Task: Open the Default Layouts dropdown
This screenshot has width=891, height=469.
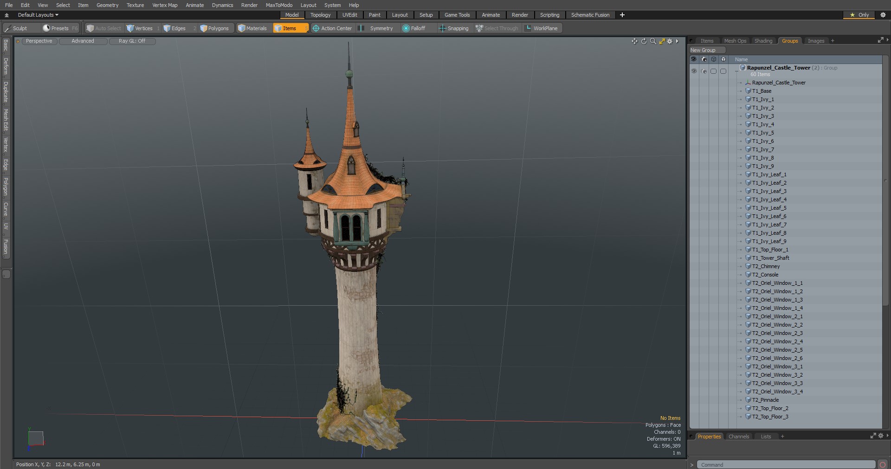Action: coord(38,15)
